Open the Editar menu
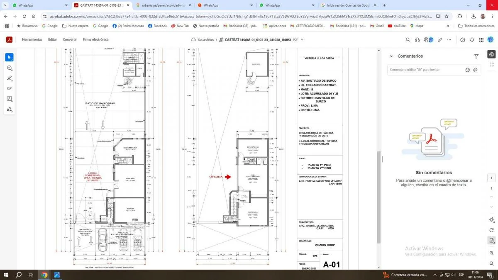The image size is (498, 280). [52, 40]
